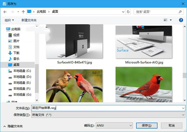Collapse folders with 隐藏文件夹

click(13, 126)
